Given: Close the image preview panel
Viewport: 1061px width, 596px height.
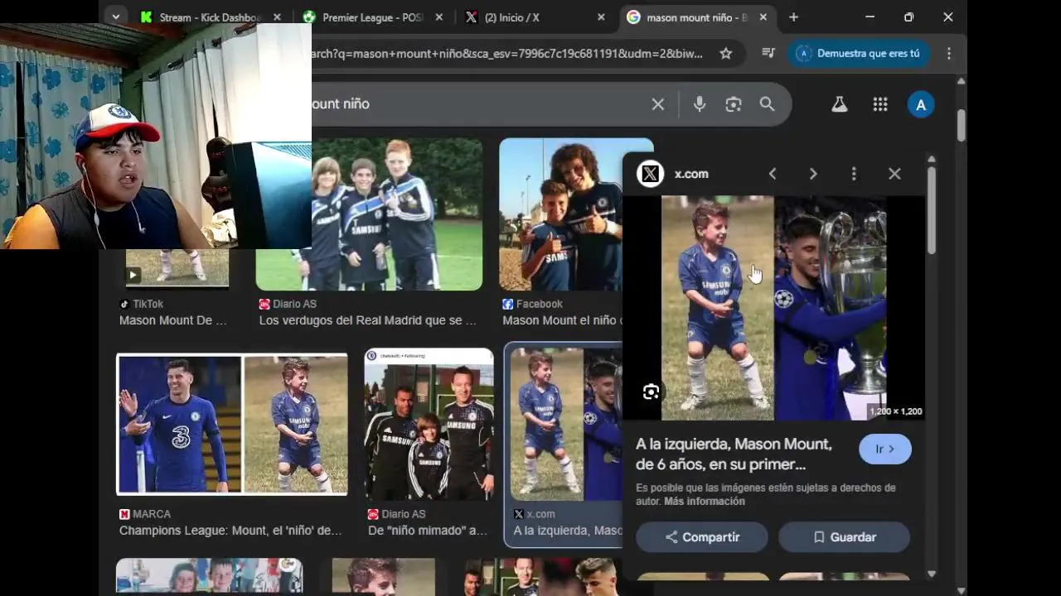Looking at the screenshot, I should [x=894, y=174].
